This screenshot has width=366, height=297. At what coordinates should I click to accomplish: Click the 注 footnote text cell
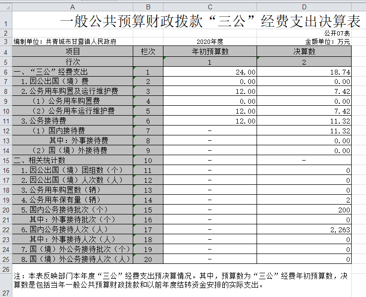click(x=178, y=281)
